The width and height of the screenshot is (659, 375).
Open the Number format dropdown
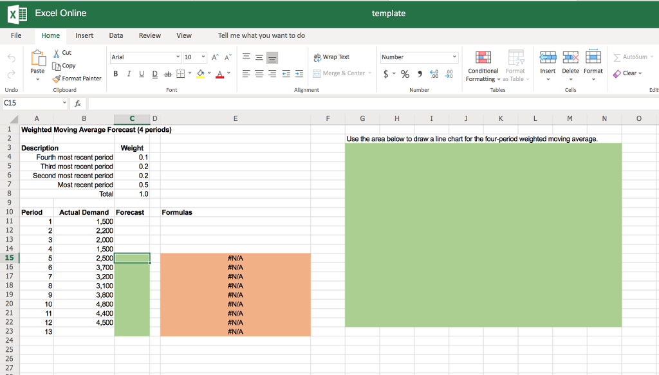tap(418, 57)
